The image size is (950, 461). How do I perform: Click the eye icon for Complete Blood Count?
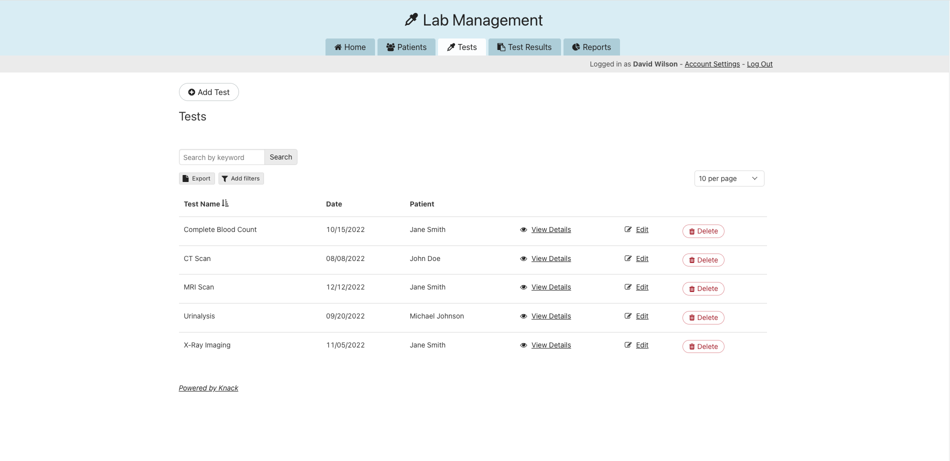523,230
